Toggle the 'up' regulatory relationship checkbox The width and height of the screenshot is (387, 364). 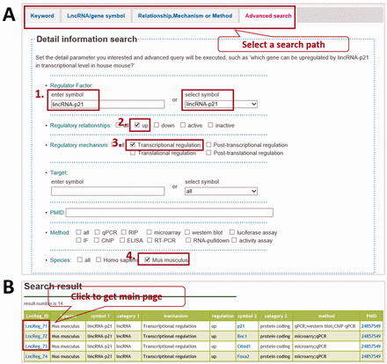pyautogui.click(x=137, y=125)
